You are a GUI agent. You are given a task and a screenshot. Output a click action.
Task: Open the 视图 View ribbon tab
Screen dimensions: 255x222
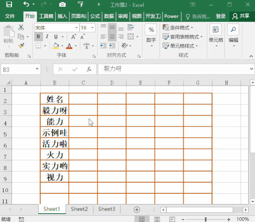[x=137, y=16]
